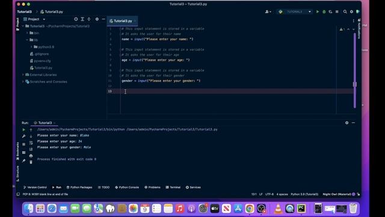This screenshot has width=385, height=217.
Task: Run the program with the green toolbar Run button
Action: coord(318,11)
